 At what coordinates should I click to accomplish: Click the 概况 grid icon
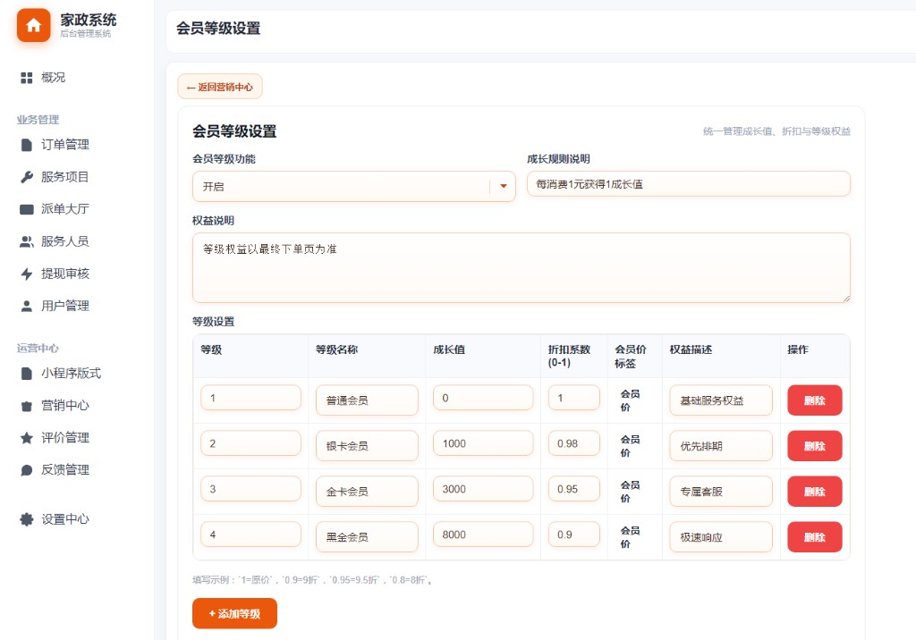pos(26,78)
